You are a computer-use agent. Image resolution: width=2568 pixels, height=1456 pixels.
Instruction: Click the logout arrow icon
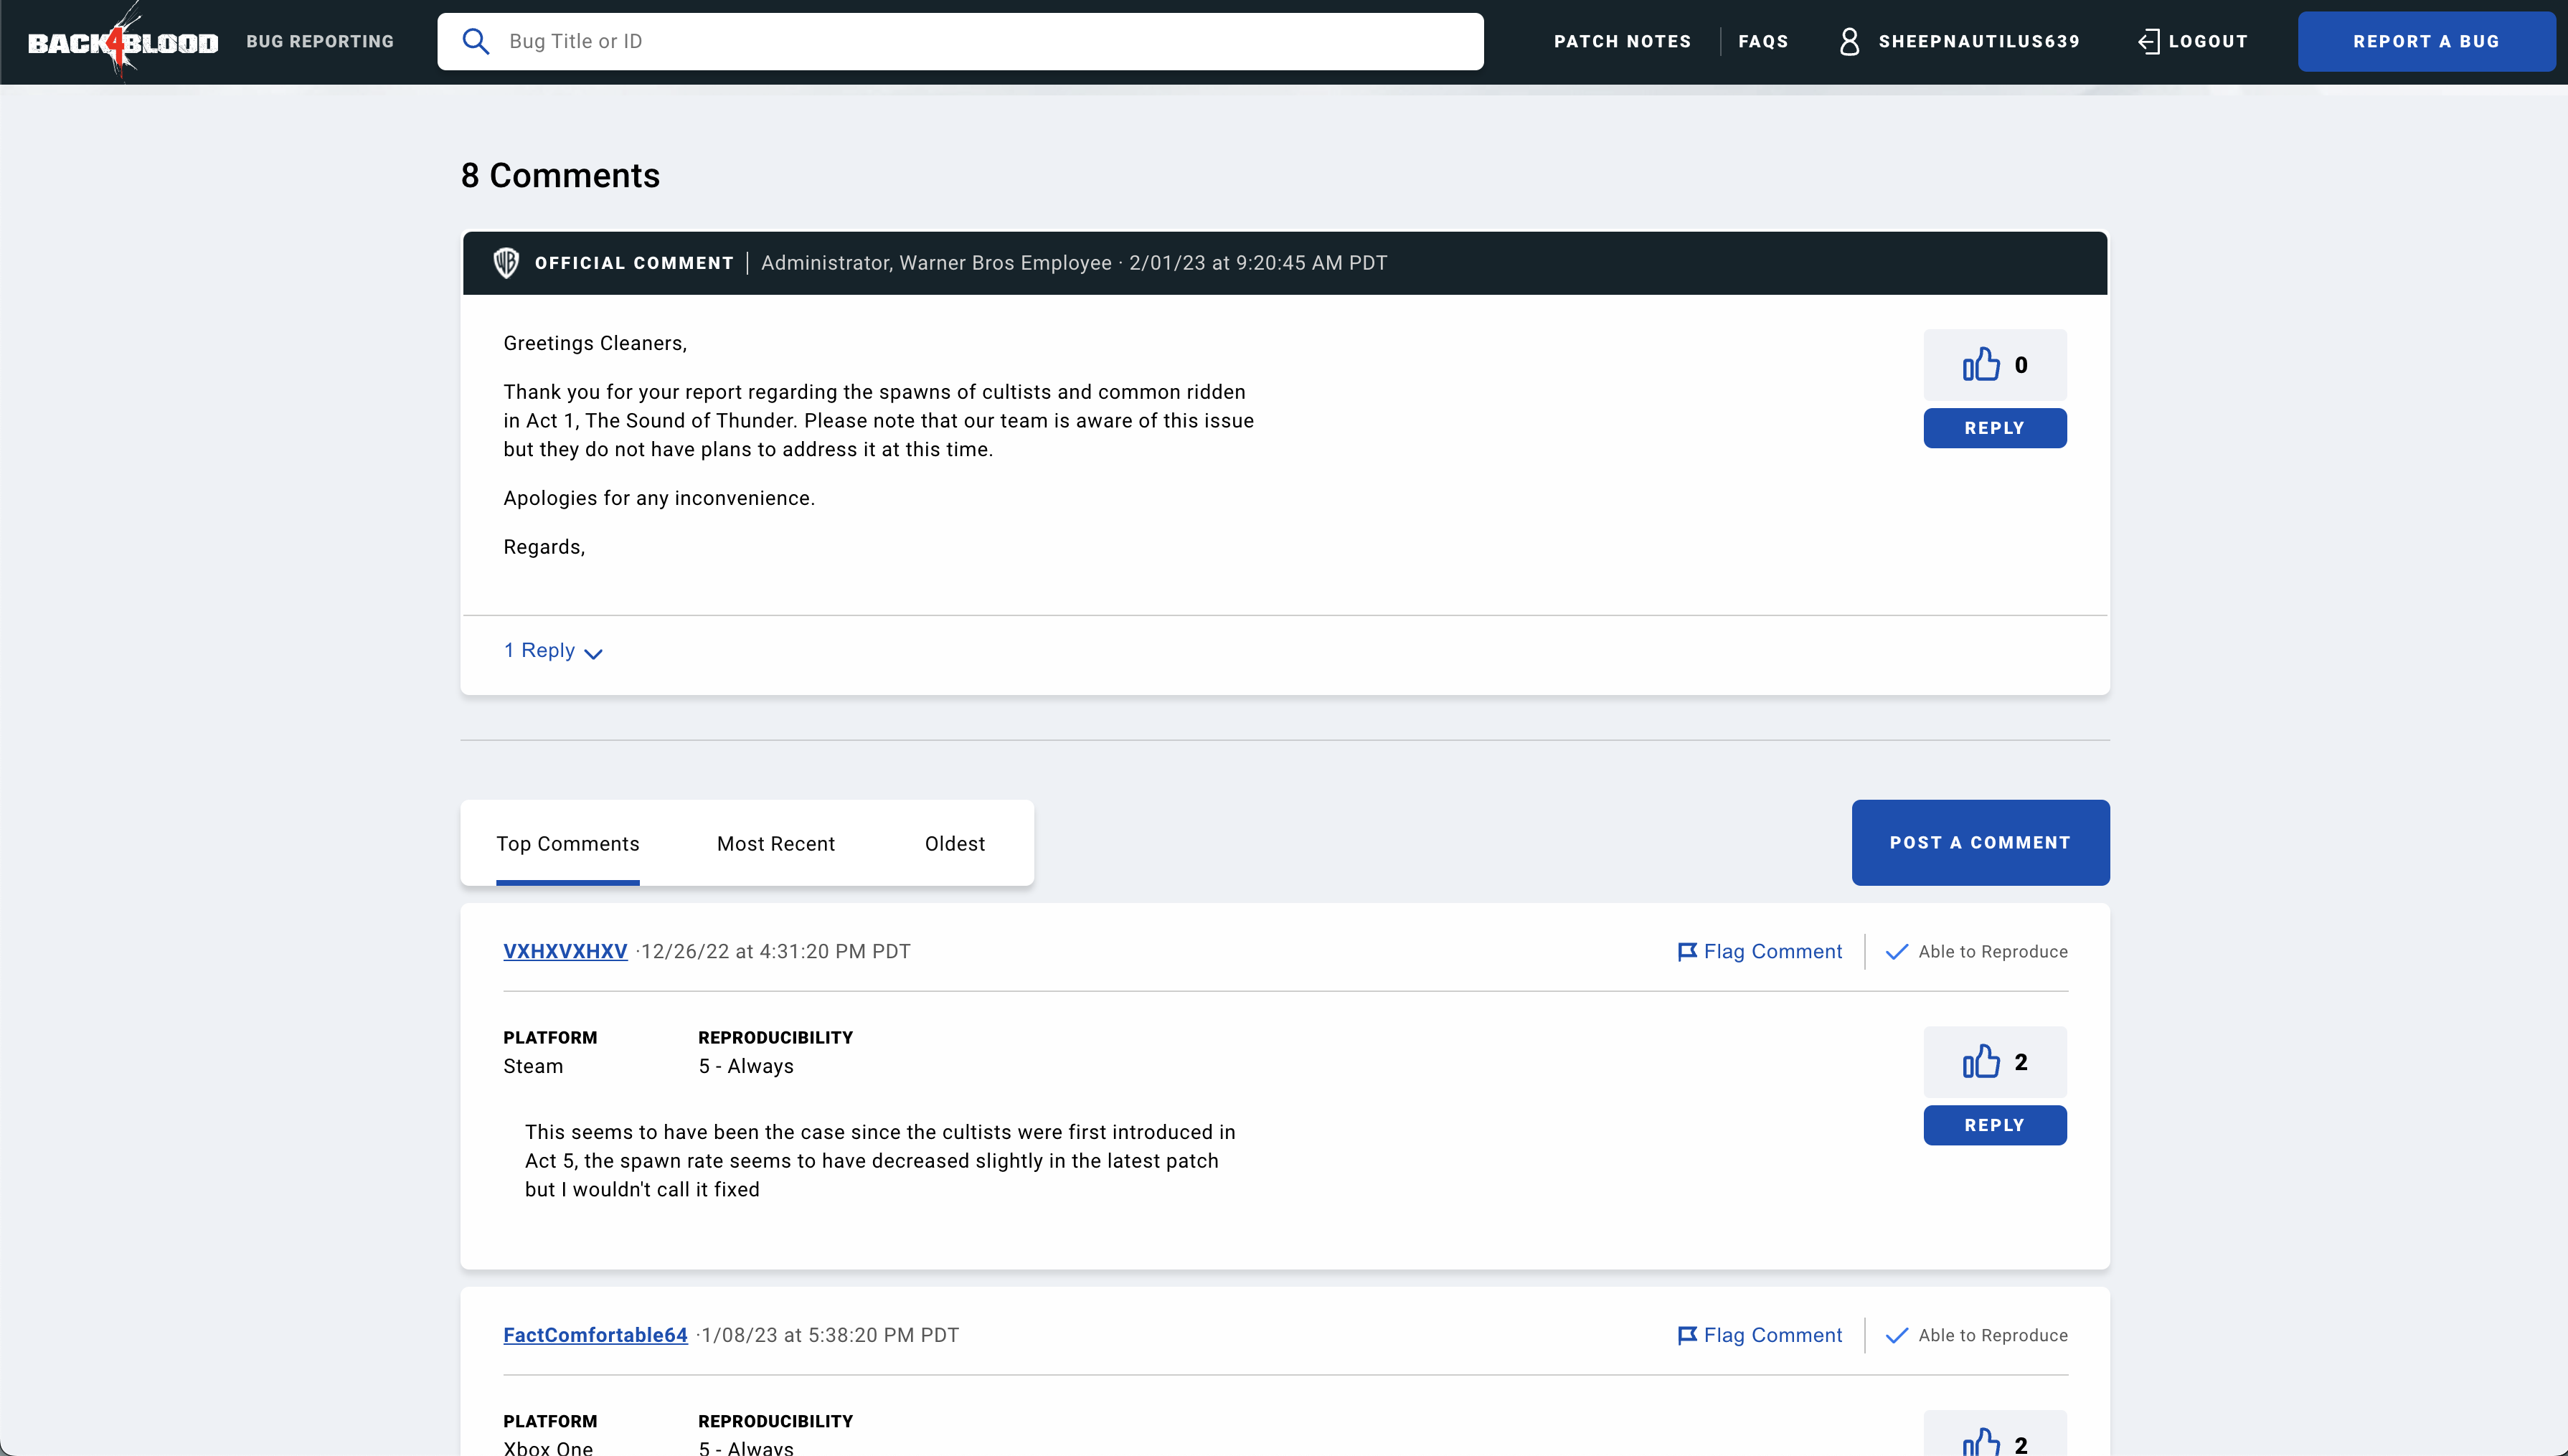point(2148,41)
